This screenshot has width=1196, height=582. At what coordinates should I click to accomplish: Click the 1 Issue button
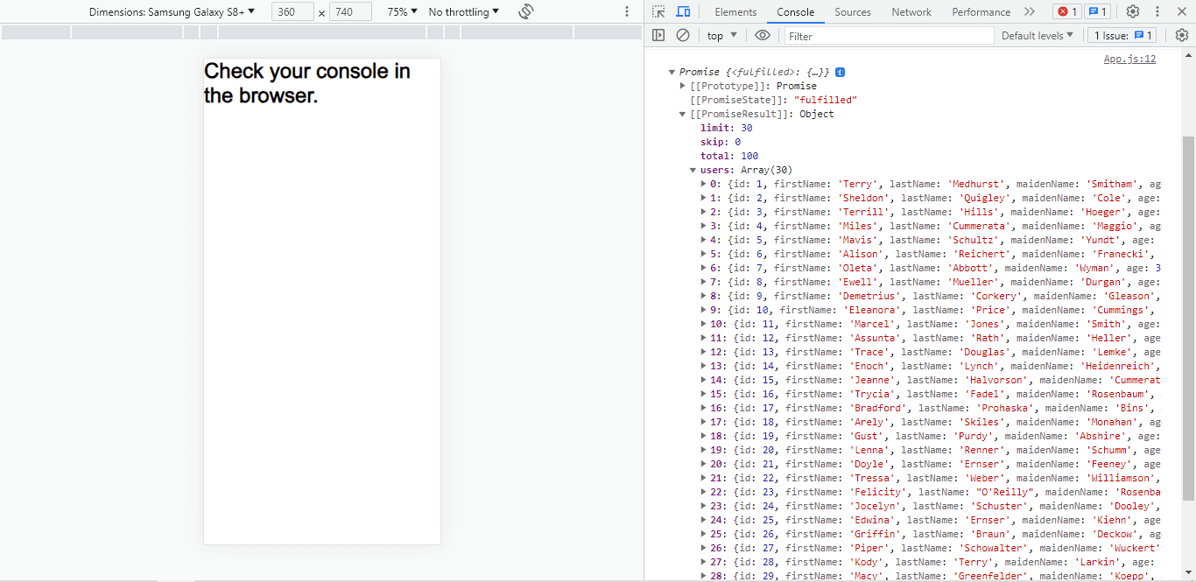tap(1122, 36)
